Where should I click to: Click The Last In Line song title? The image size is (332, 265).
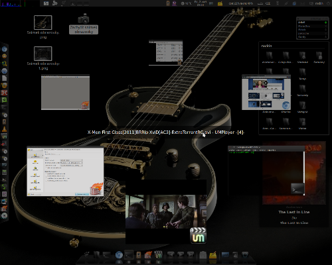[x=294, y=212]
